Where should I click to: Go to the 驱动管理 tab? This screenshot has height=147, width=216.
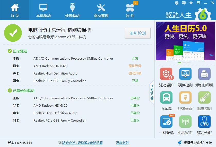(101, 10)
